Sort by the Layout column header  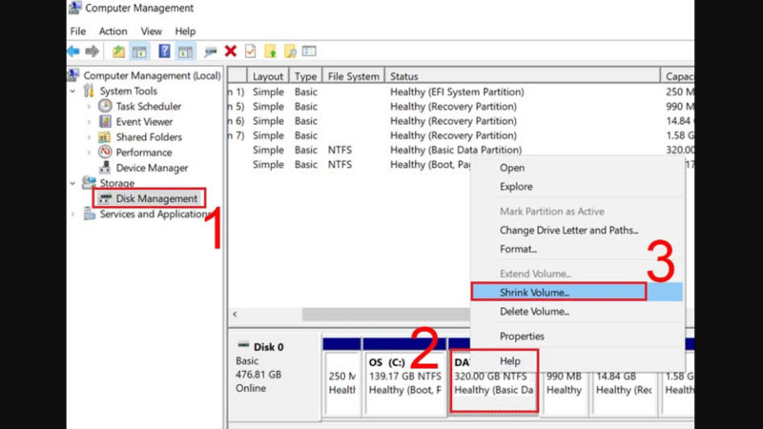tap(268, 76)
